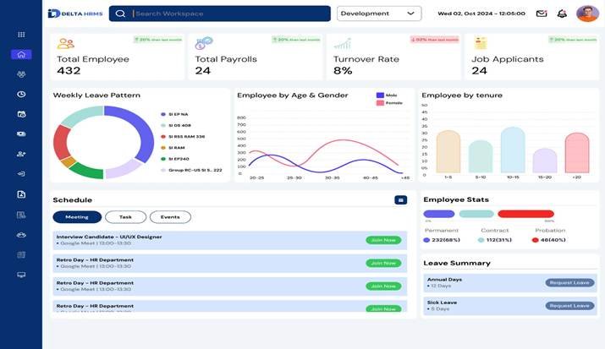Toggle Permanent legend dot in Employee Stats
The width and height of the screenshot is (605, 349).
[x=426, y=240]
